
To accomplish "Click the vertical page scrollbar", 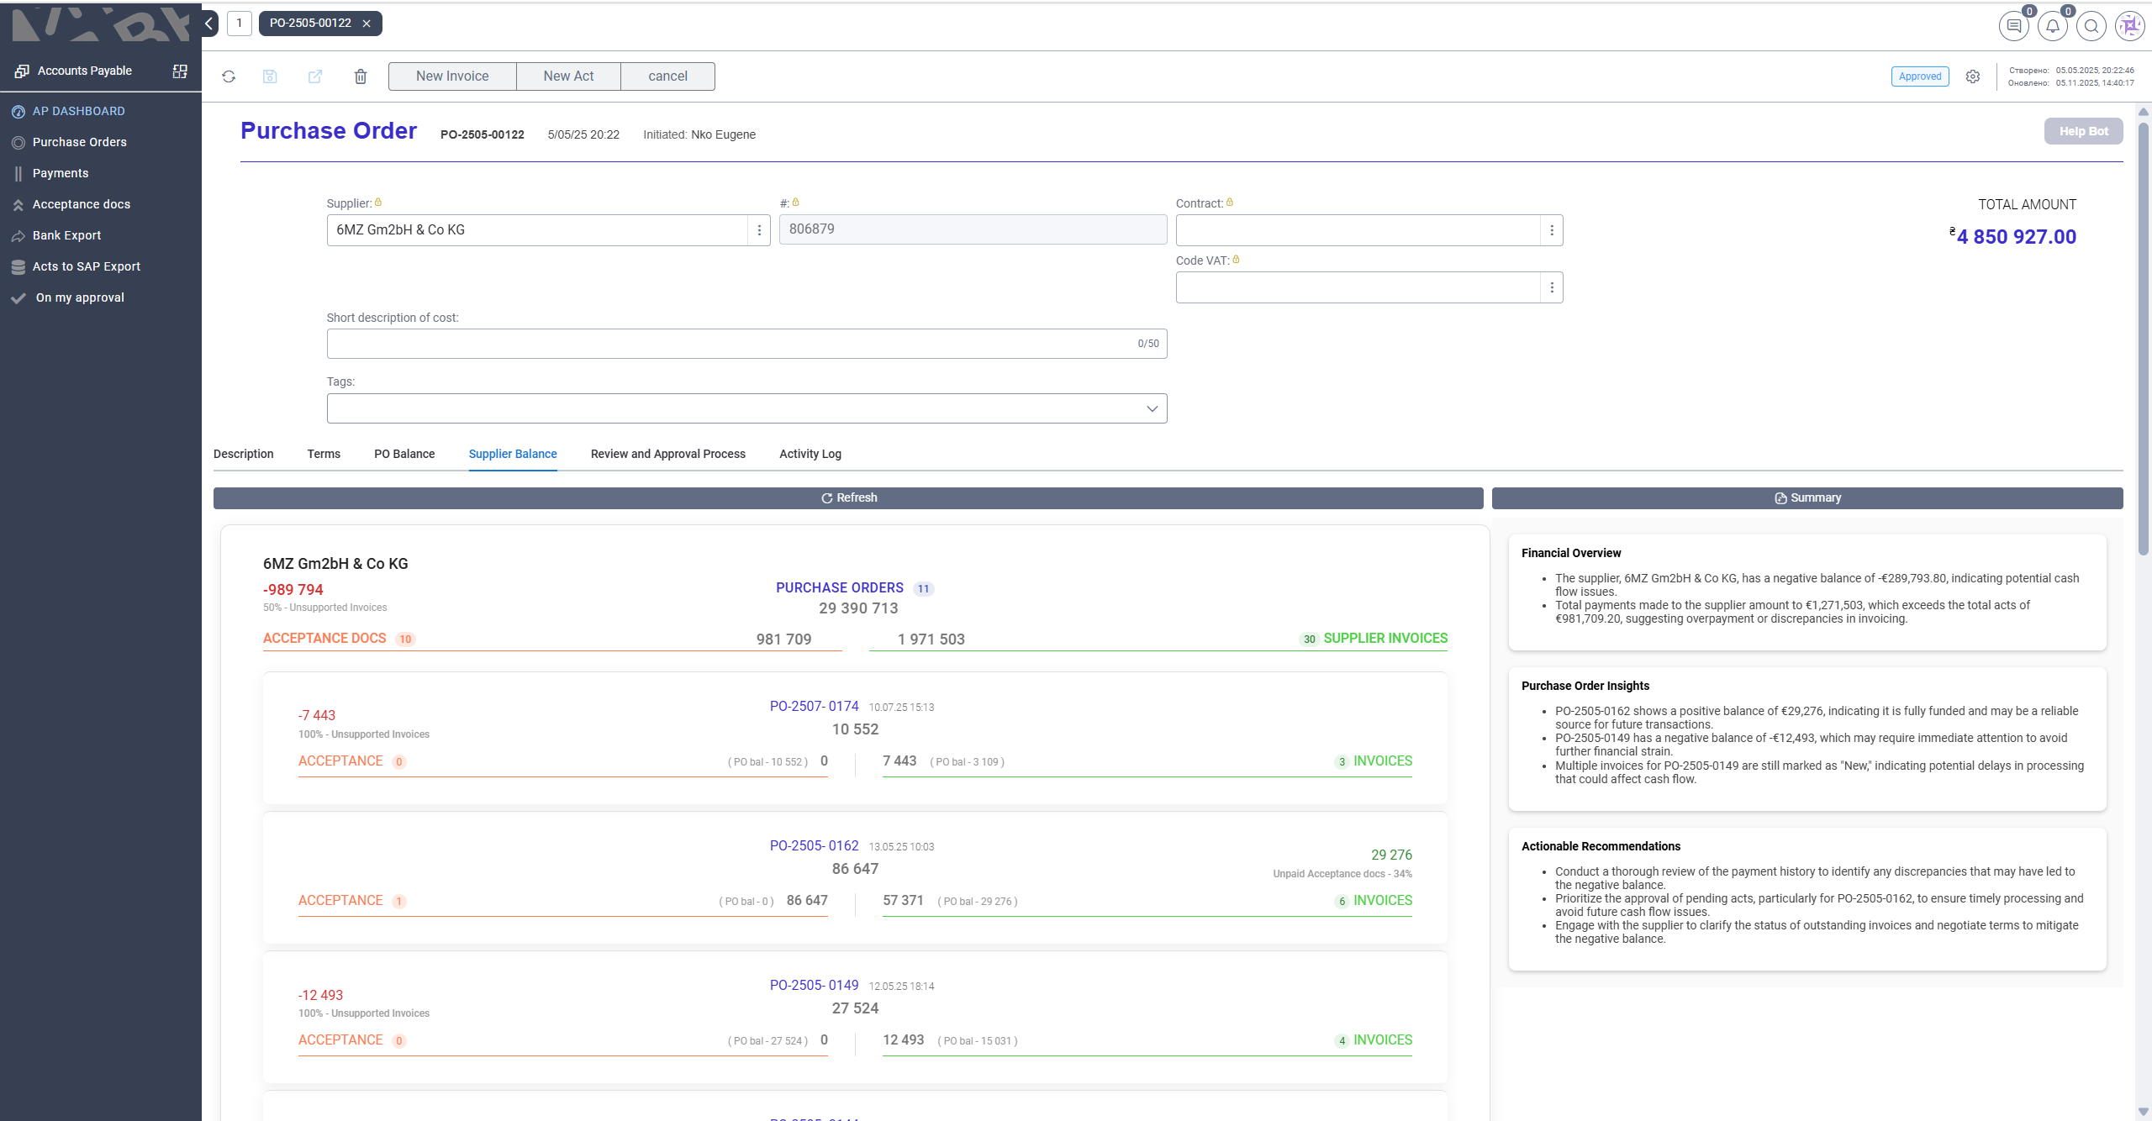I will [2143, 336].
